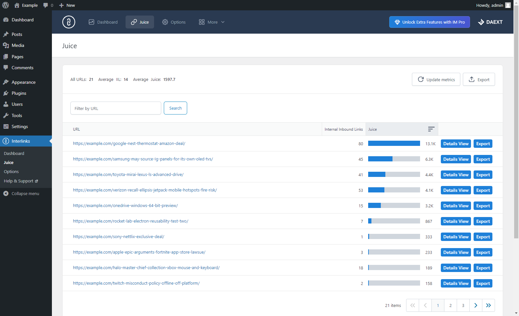519x316 pixels.
Task: Click Unlock Extra Features with IM Pro
Action: click(x=429, y=22)
